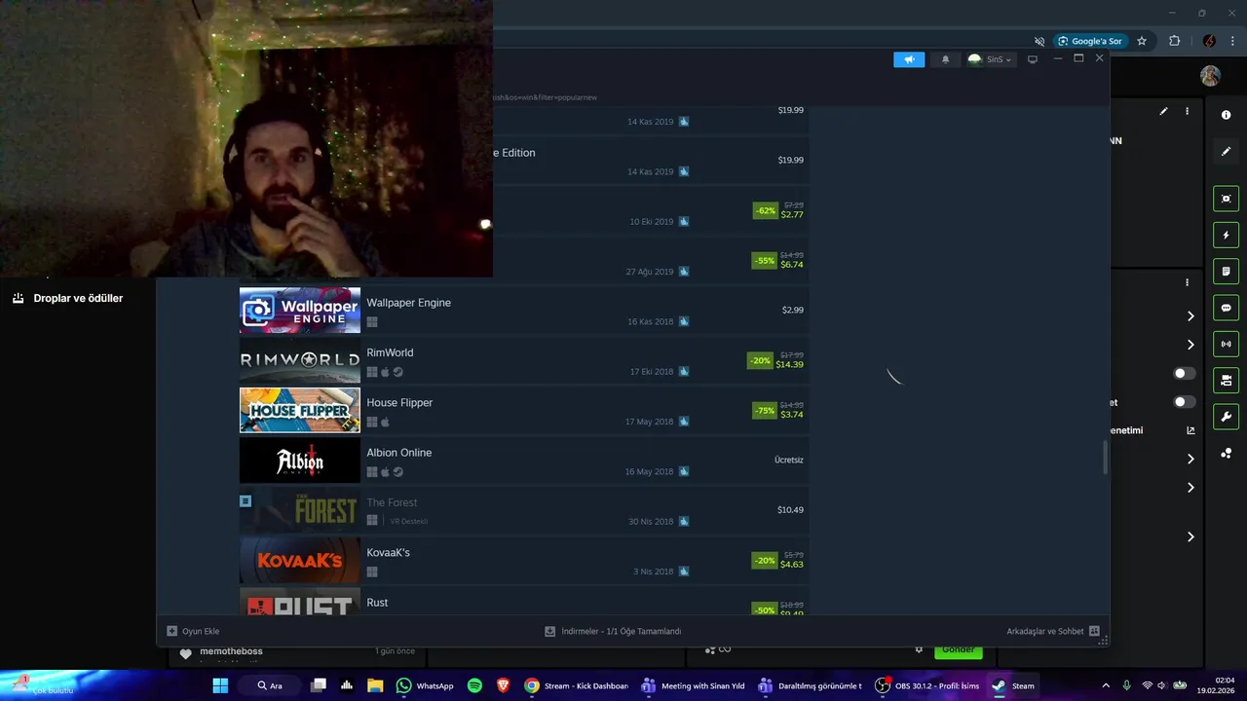Click the pencil icon in Kick right sidebar

[x=1226, y=152]
